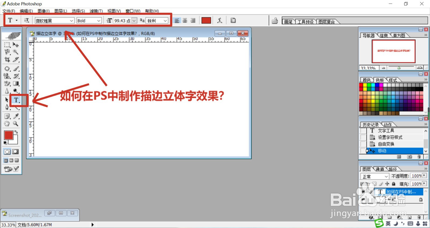Switch to the 动作 tab

(388, 125)
